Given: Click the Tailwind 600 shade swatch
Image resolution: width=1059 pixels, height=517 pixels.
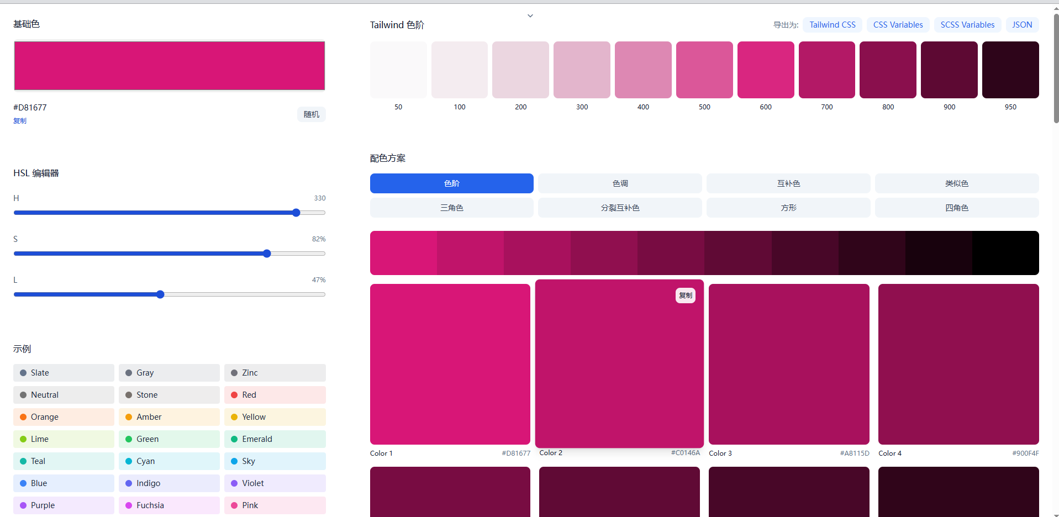Looking at the screenshot, I should tap(765, 70).
